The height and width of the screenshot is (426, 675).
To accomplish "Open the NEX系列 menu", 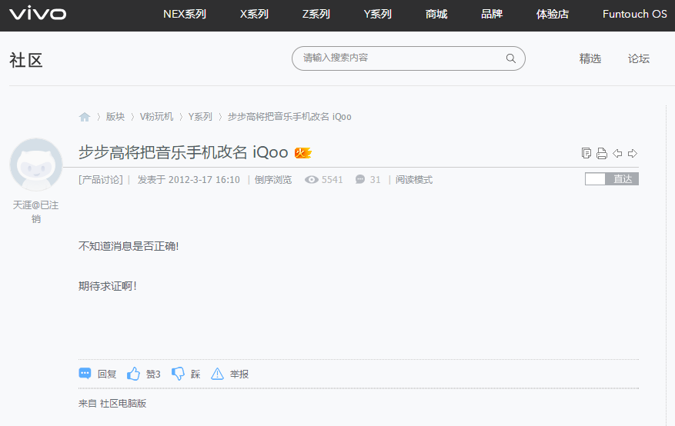I will tap(185, 14).
